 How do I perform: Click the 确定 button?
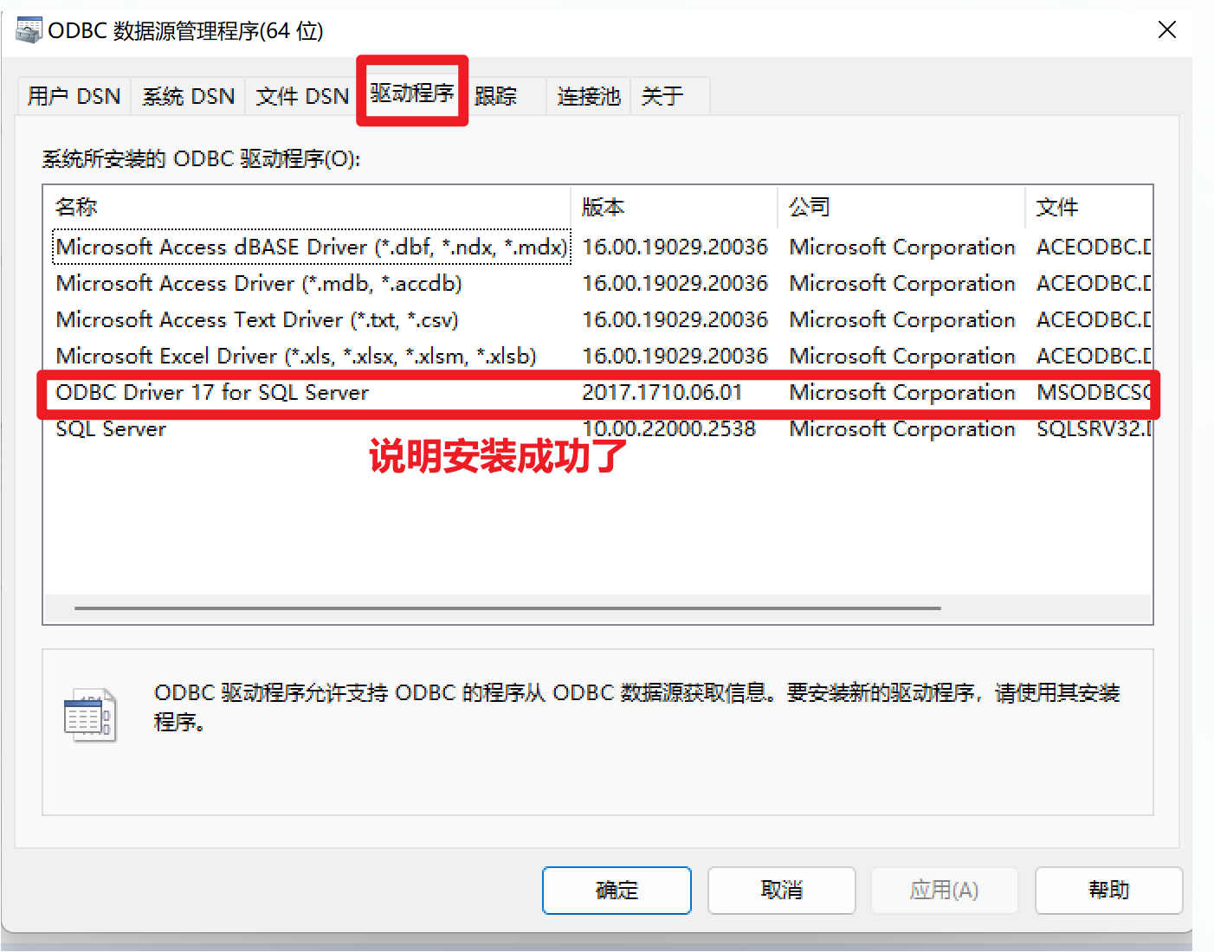[x=617, y=890]
